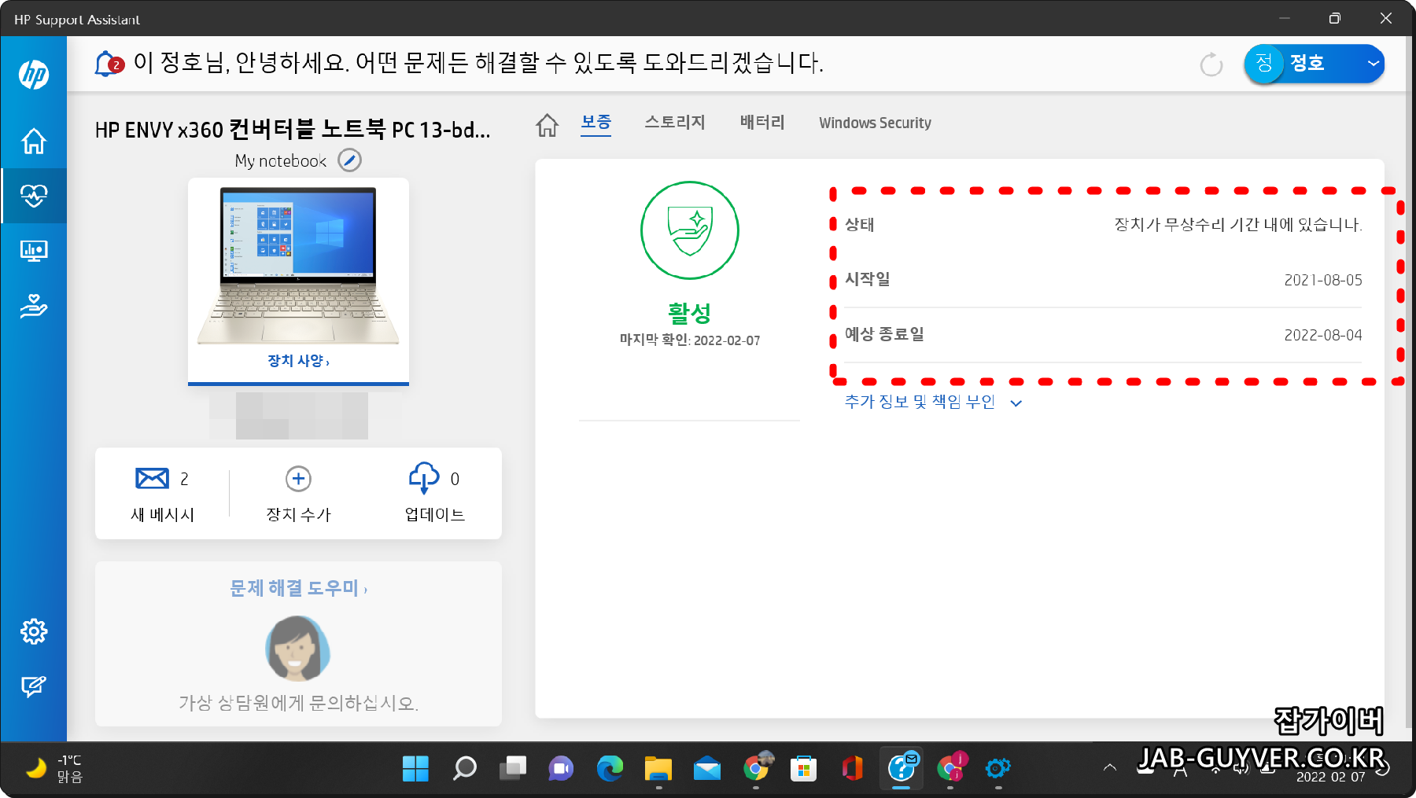Open the Home icon in left sidebar
1416x798 pixels.
pyautogui.click(x=34, y=142)
